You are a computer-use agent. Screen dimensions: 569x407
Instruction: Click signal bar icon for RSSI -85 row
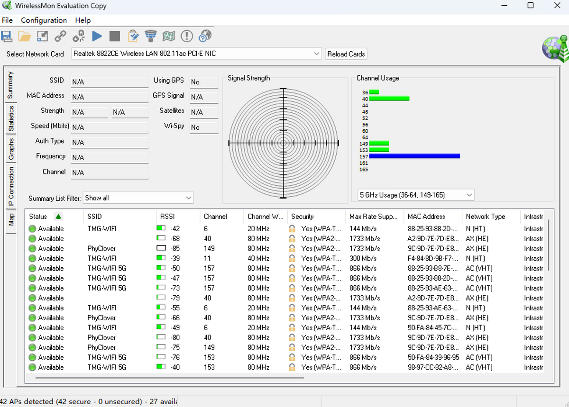click(x=161, y=248)
